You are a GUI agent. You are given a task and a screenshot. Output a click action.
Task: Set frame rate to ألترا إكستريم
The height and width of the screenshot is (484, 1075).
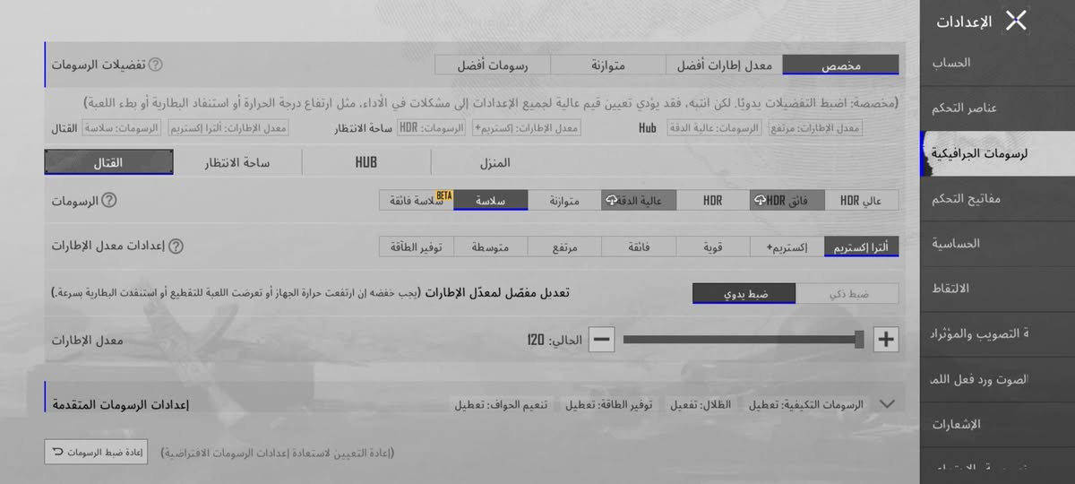coord(861,246)
